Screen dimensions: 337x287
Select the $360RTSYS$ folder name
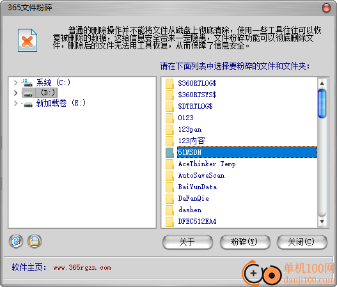[197, 95]
